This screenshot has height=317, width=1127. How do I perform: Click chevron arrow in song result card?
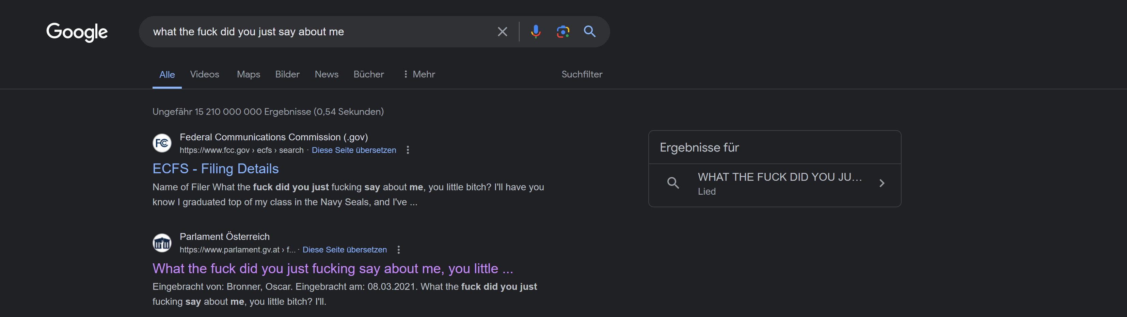click(x=882, y=183)
